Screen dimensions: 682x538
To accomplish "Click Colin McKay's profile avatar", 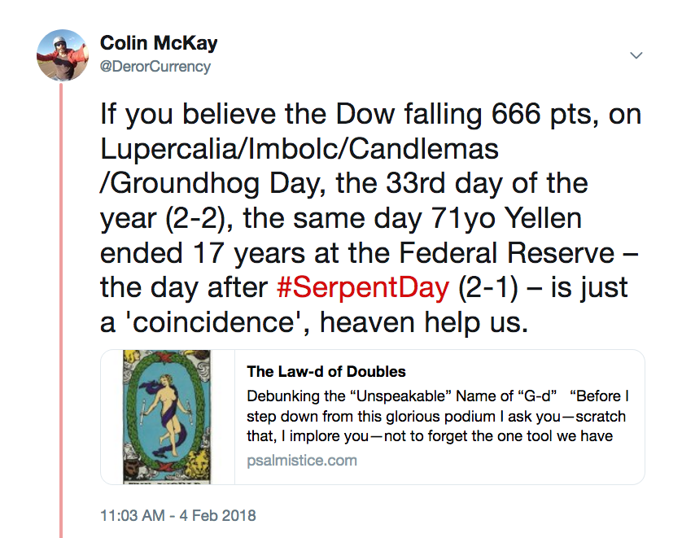I will pos(62,55).
